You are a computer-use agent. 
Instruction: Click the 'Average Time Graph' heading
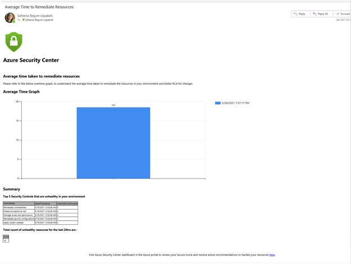pos(21,92)
